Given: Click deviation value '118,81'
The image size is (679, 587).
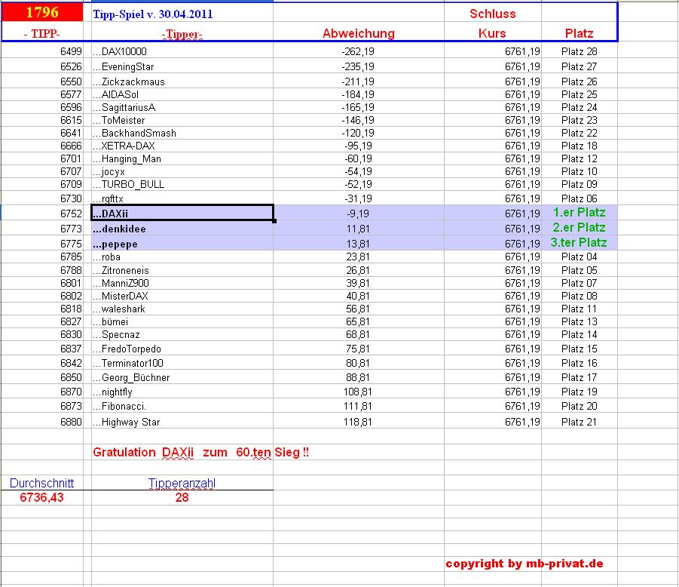Looking at the screenshot, I should click(x=358, y=422).
